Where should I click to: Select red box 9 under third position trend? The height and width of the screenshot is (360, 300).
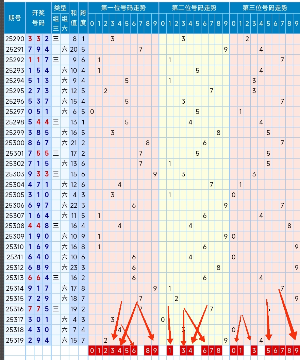coord(297,350)
